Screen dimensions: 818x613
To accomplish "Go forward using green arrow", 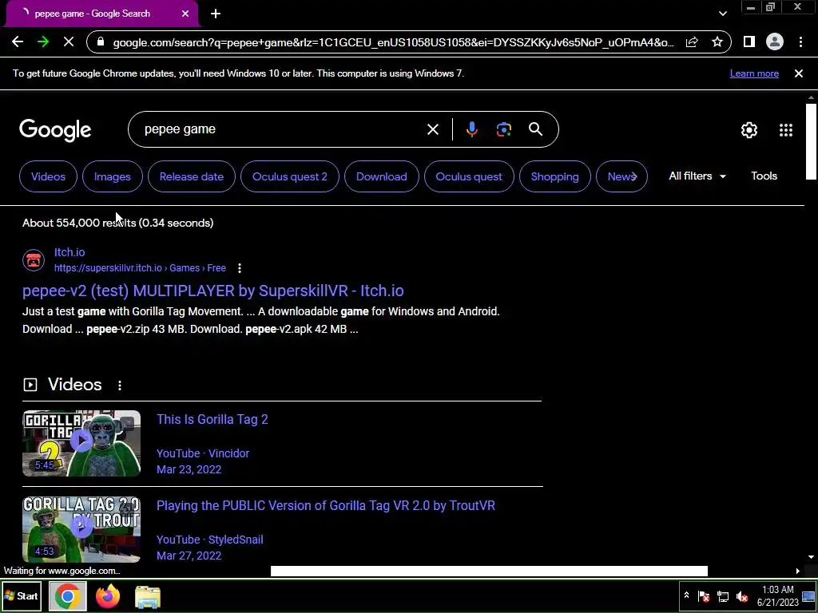I will [43, 42].
